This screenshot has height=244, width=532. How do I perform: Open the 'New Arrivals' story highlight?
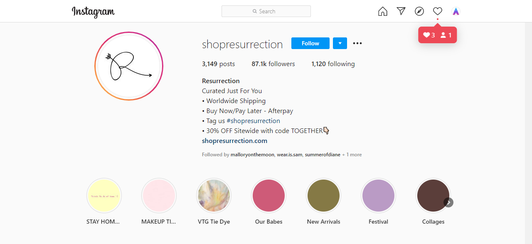click(323, 195)
